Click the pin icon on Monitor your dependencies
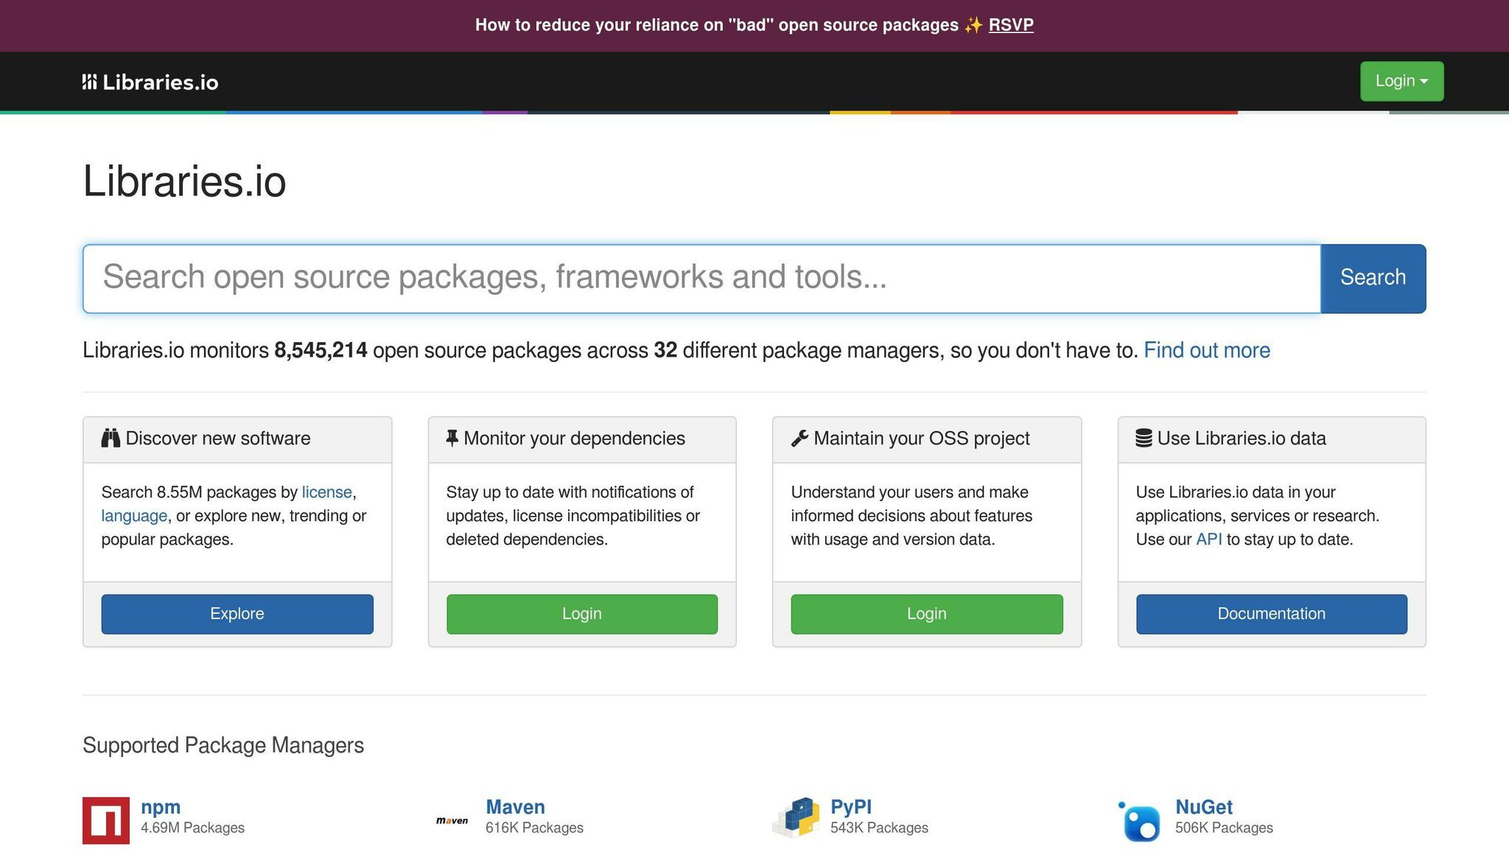 pyautogui.click(x=452, y=437)
